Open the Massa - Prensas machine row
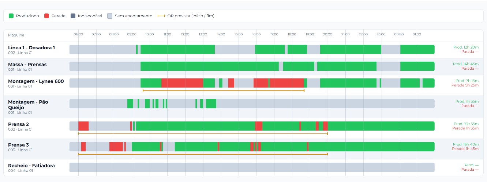The height and width of the screenshot is (182, 487). [x=243, y=66]
